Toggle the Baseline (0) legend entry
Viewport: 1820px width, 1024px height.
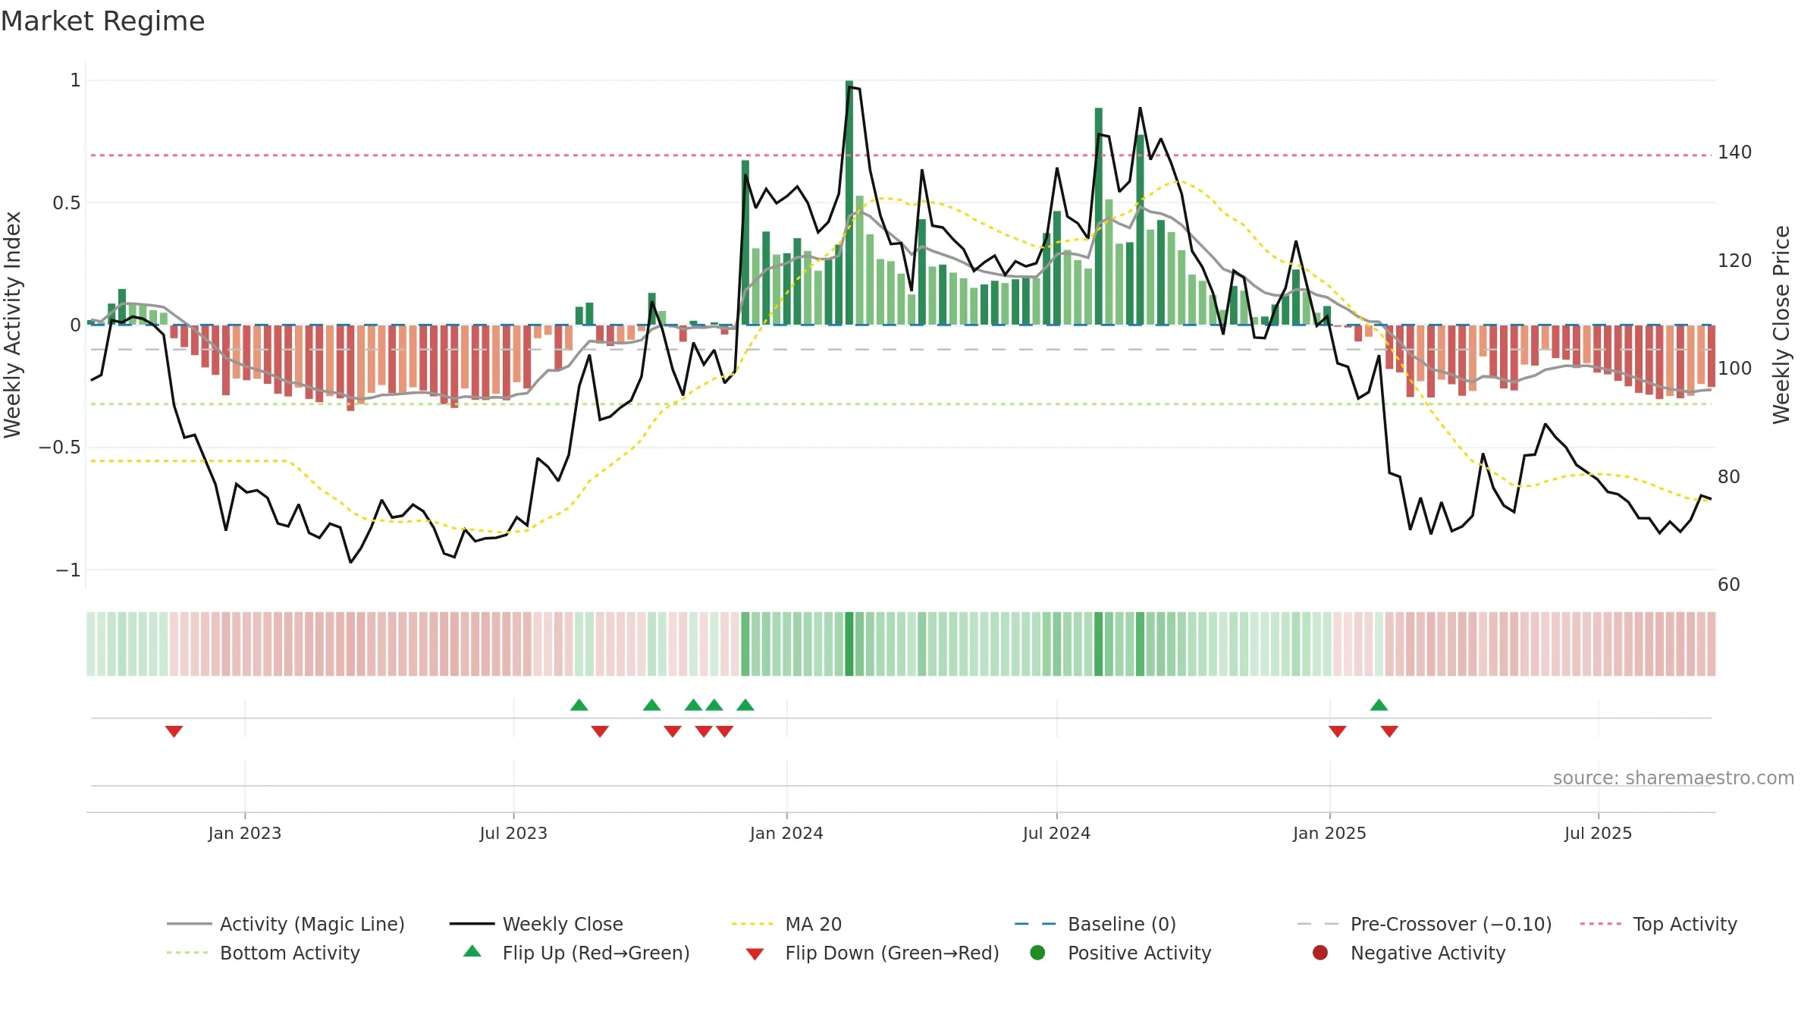click(1095, 924)
